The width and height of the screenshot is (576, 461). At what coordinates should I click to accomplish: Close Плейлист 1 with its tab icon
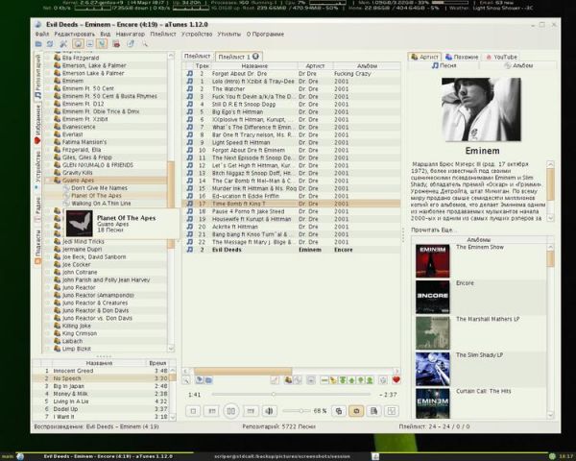[255, 57]
